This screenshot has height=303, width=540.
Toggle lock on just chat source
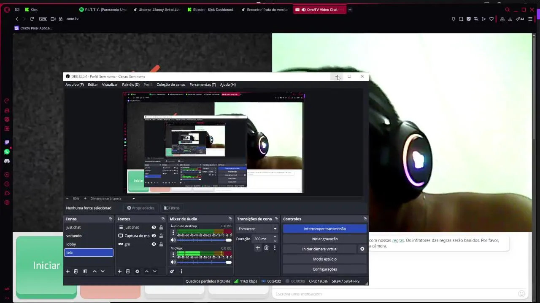[161, 227]
